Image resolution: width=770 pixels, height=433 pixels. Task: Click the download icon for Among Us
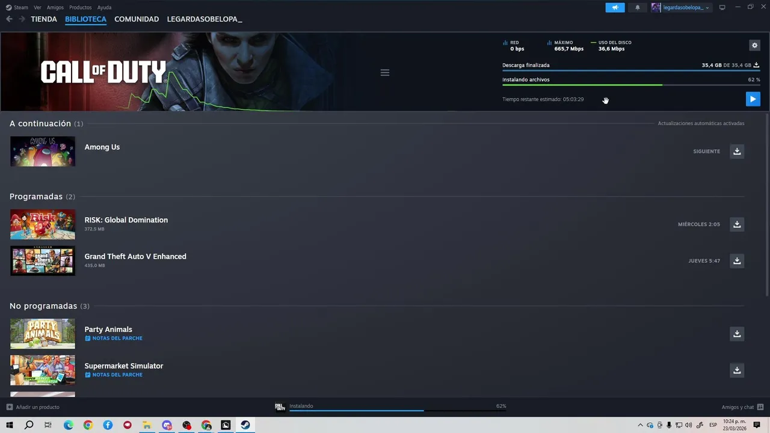tap(737, 151)
